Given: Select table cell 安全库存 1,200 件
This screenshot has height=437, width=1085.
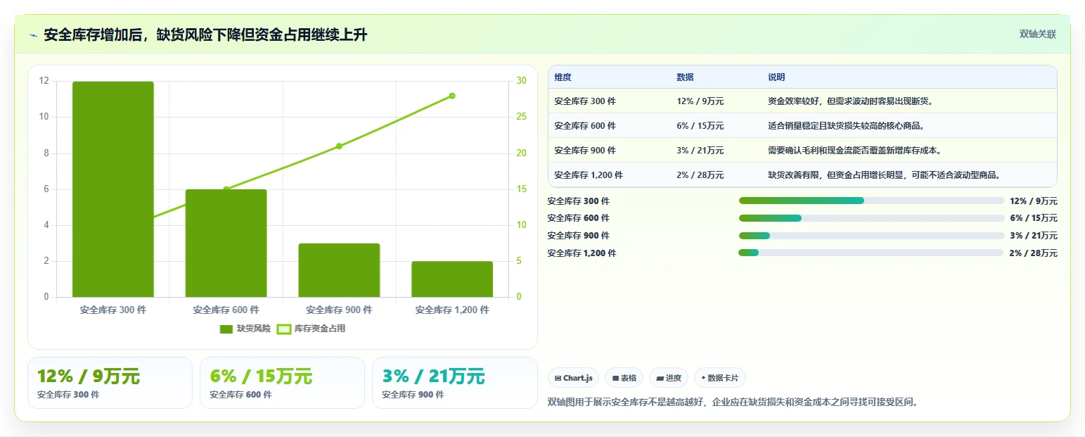Looking at the screenshot, I should coord(589,175).
